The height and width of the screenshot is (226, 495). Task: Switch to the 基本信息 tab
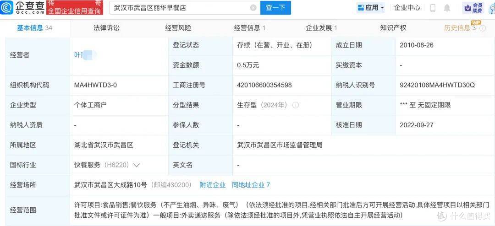tap(34, 28)
